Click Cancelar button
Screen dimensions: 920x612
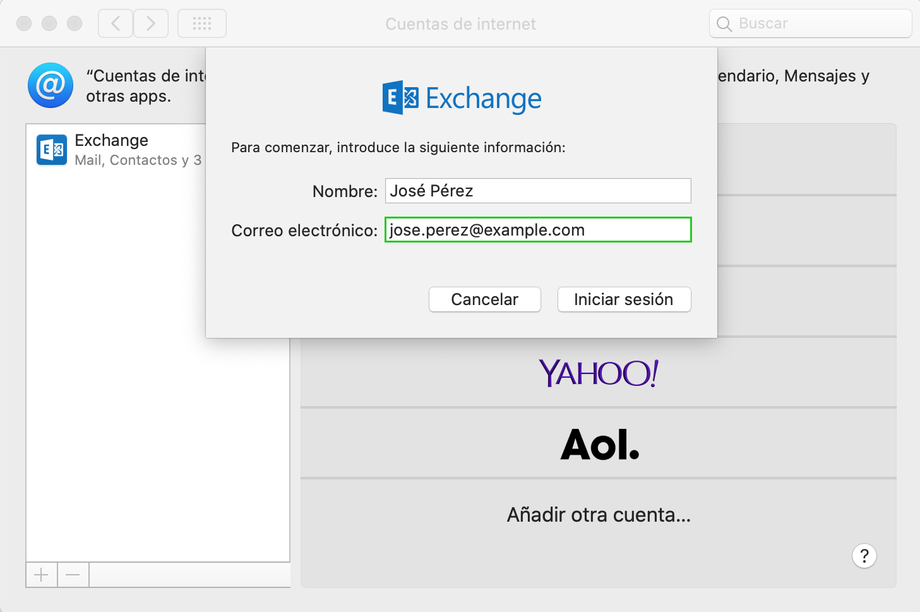[x=485, y=299]
